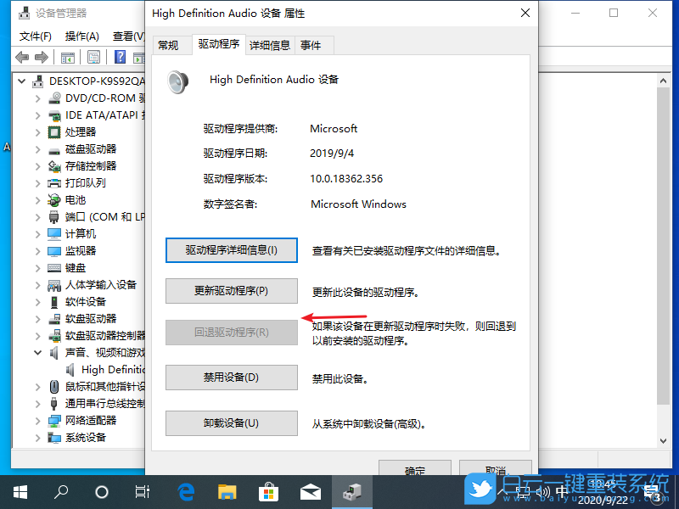Click the vertical scrollbar in the right pane
Image resolution: width=679 pixels, height=509 pixels.
663,255
